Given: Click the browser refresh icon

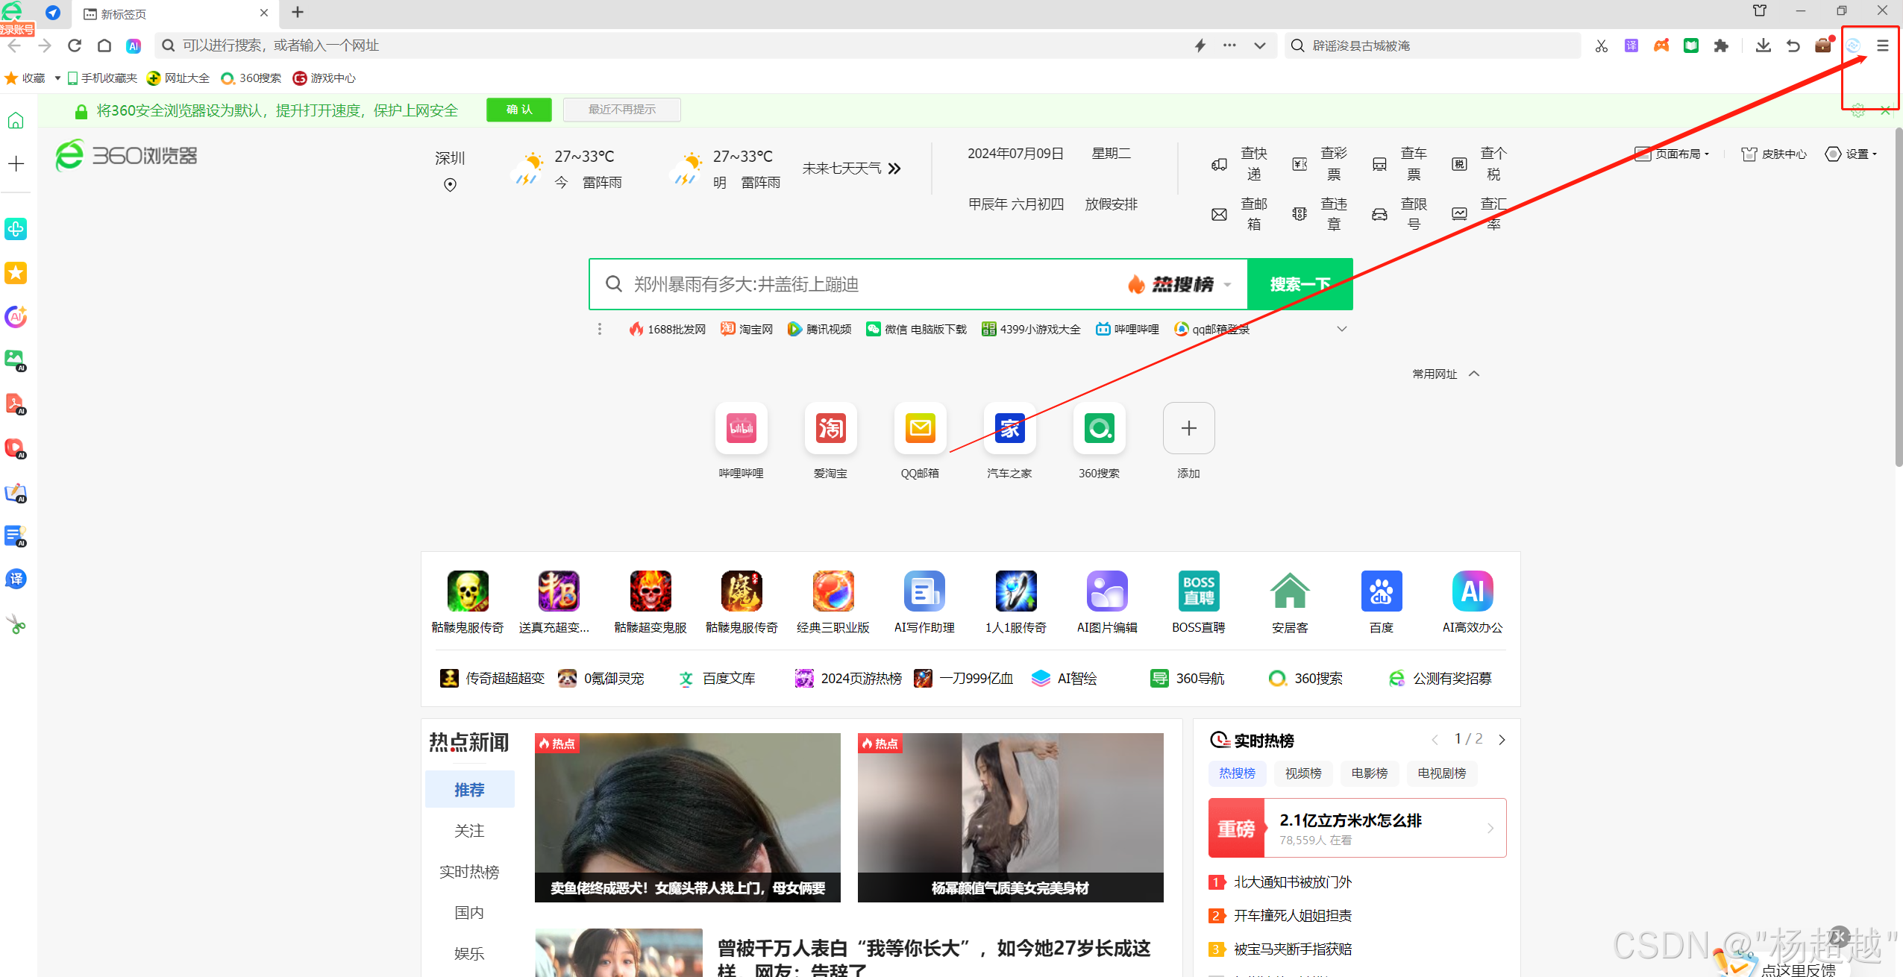Looking at the screenshot, I should tap(75, 46).
